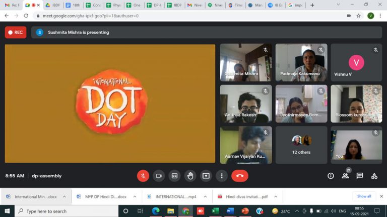Open Excel from the taskbar
Viewport: 387px width, 217px height.
click(x=215, y=211)
